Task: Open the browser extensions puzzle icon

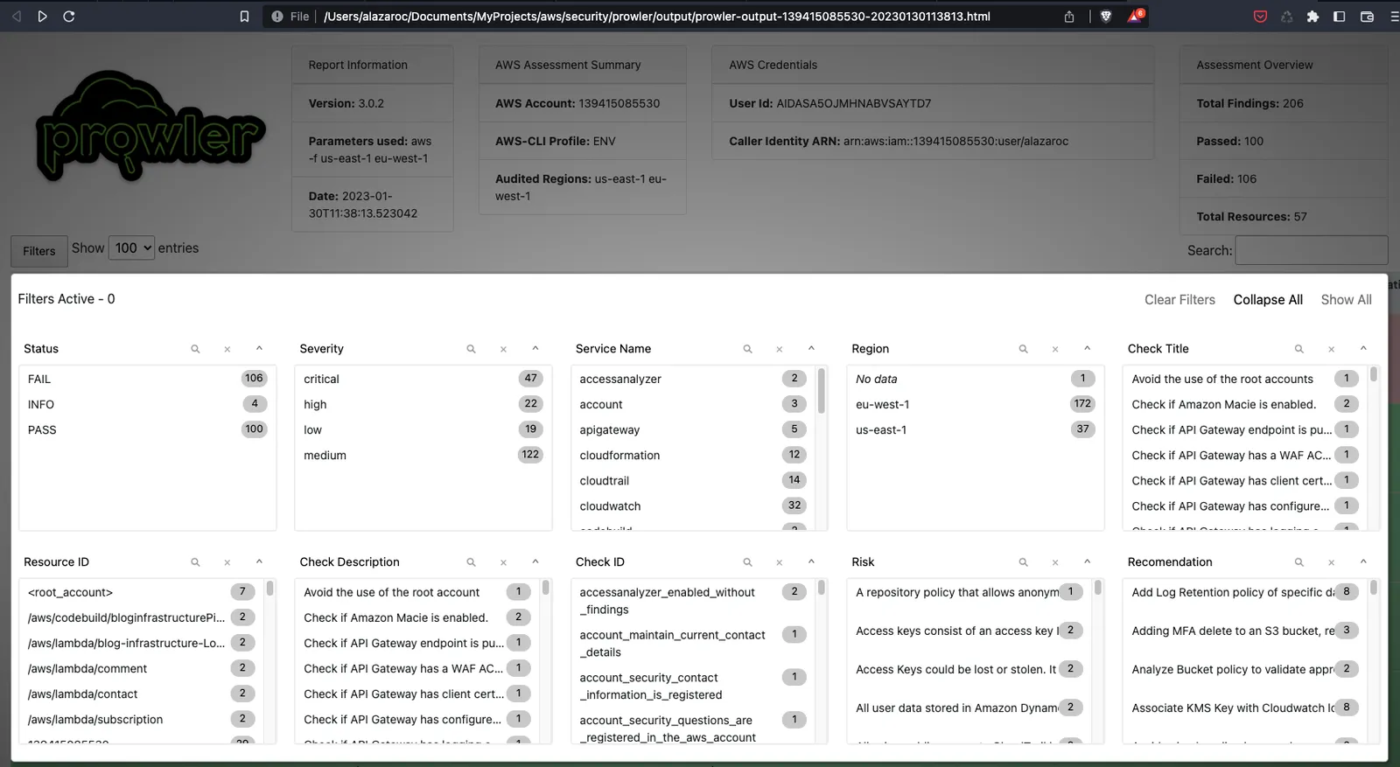Action: [1312, 16]
